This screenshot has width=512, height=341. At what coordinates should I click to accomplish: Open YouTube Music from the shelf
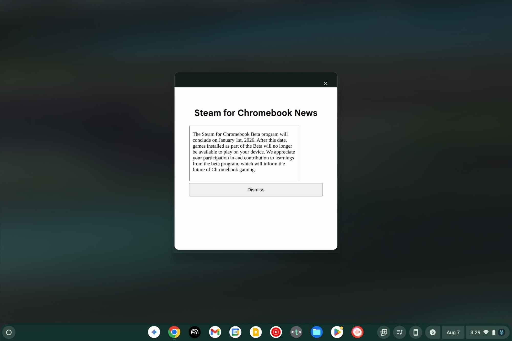[276, 332]
